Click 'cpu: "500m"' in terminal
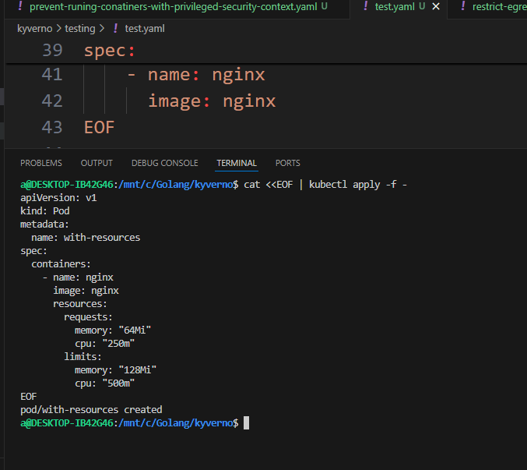Screen dimensions: 527x470 point(104,383)
